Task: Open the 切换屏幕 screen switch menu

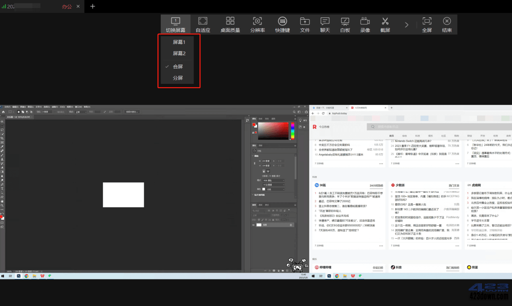Action: point(175,25)
